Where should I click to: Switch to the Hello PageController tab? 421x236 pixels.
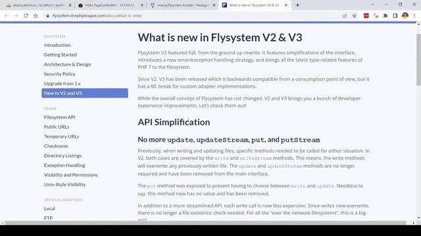[x=111, y=5]
